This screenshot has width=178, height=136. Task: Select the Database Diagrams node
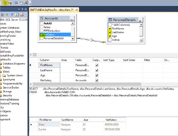[14, 64]
